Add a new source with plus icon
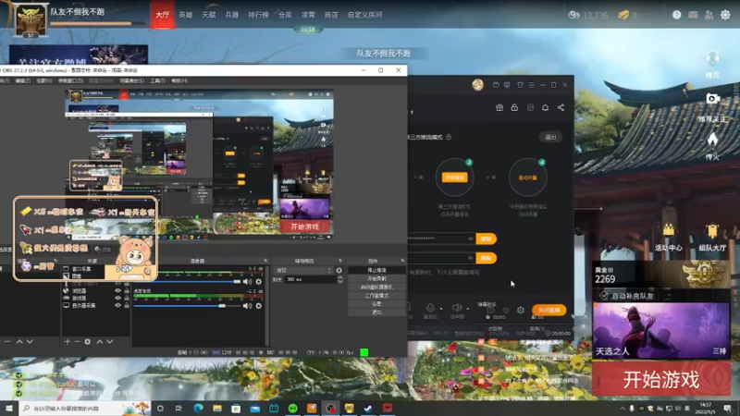Viewport: 740px width, 416px height. pos(67,341)
